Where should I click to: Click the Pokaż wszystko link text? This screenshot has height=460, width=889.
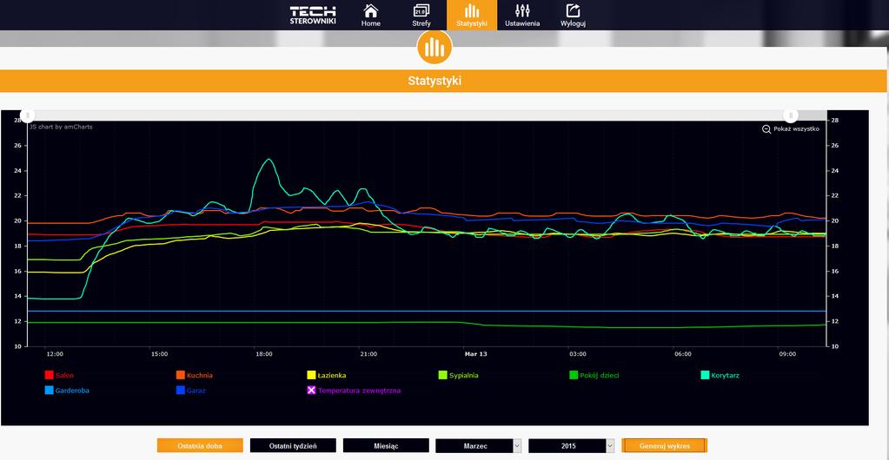[797, 129]
